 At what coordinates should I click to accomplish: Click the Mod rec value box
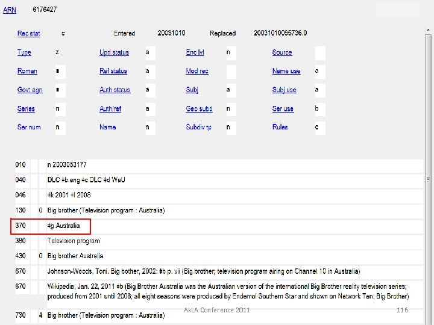(x=231, y=72)
